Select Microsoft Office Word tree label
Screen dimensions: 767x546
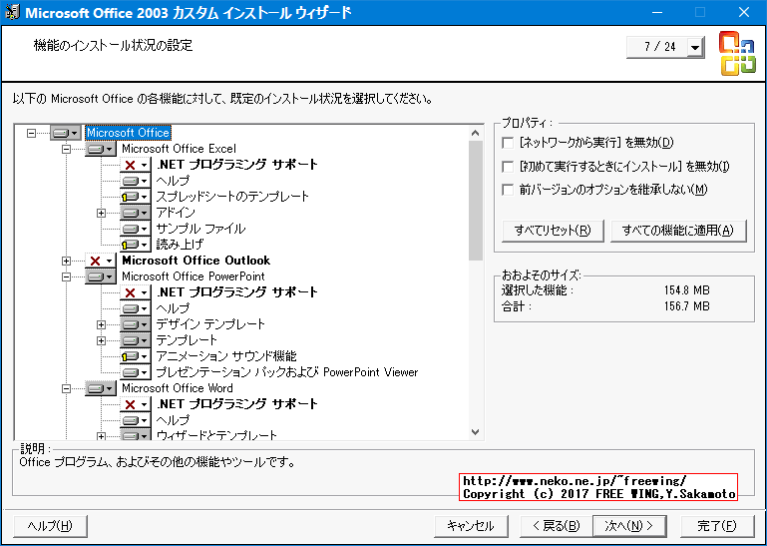(178, 388)
